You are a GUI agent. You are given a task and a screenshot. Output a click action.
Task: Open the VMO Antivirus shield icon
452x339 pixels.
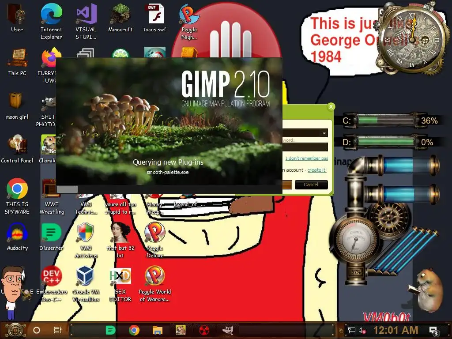[86, 240]
